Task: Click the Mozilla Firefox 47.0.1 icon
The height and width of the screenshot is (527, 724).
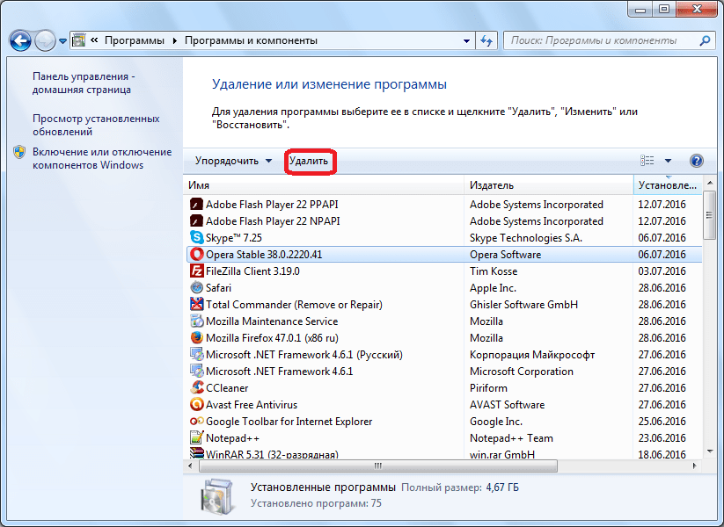Action: [197, 337]
